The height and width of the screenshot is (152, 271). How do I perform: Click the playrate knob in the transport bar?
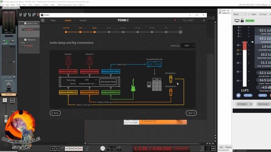[102, 148]
